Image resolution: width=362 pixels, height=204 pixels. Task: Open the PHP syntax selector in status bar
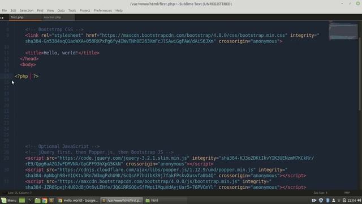pyautogui.click(x=347, y=193)
